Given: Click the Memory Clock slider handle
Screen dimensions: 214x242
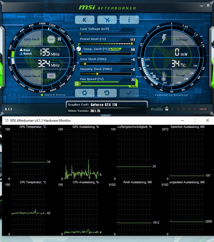Looking at the screenshot, I should pyautogui.click(x=97, y=74).
